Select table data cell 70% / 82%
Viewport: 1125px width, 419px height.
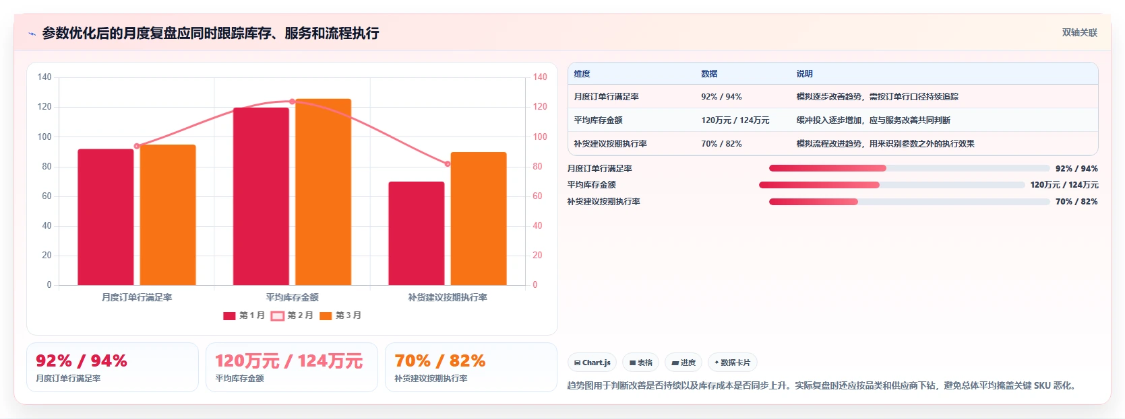(x=721, y=144)
